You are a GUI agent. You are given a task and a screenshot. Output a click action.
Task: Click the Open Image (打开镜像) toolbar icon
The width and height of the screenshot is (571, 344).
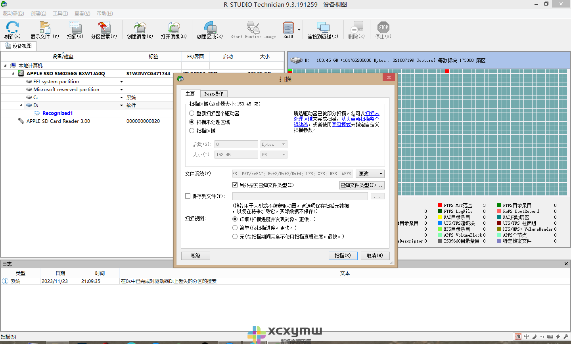pos(174,28)
